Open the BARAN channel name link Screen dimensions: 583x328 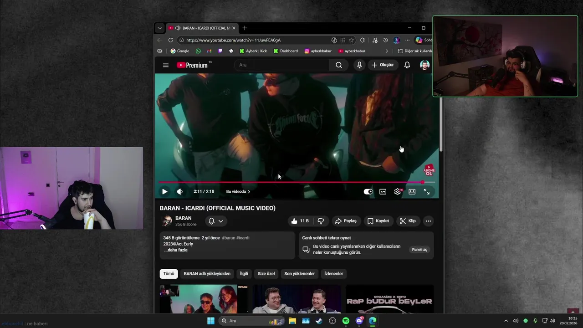183,218
